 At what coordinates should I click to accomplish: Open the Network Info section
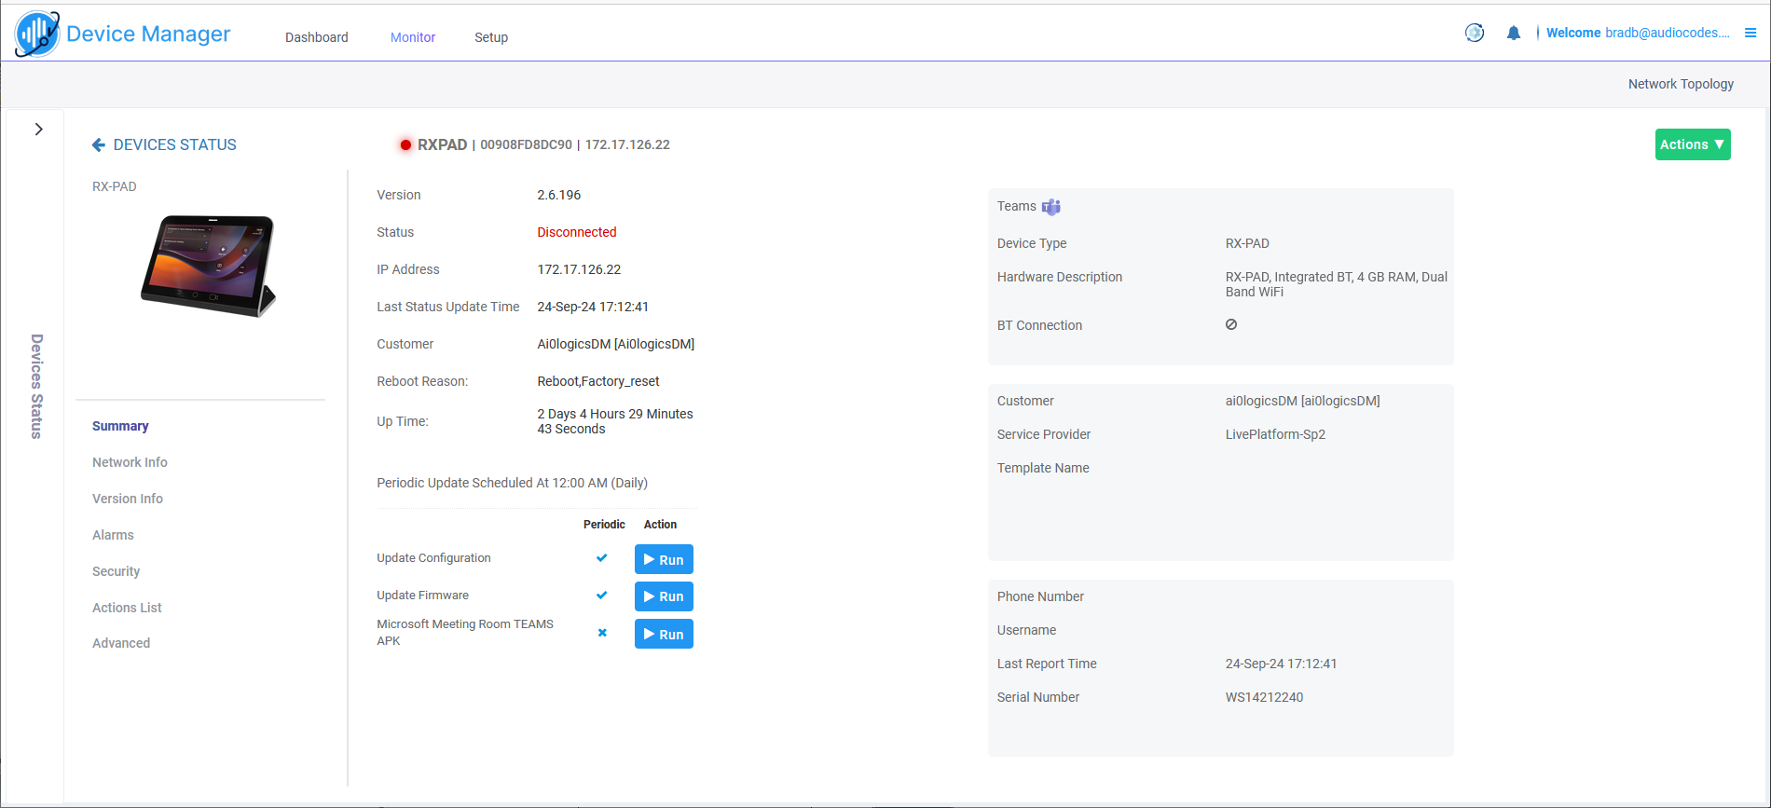pyautogui.click(x=130, y=462)
